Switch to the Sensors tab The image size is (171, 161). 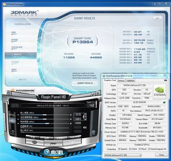(121, 80)
